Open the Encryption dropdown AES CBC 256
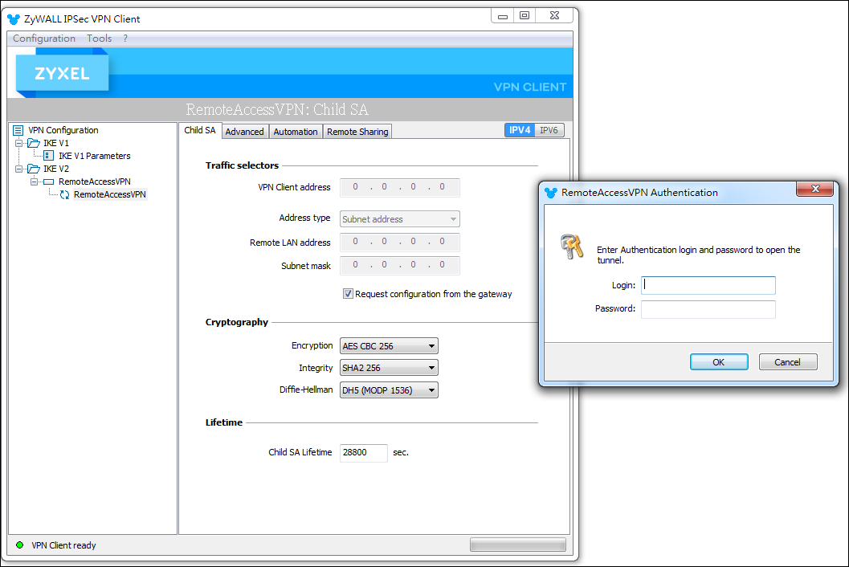Screen dimensions: 849x567 pyautogui.click(x=389, y=346)
